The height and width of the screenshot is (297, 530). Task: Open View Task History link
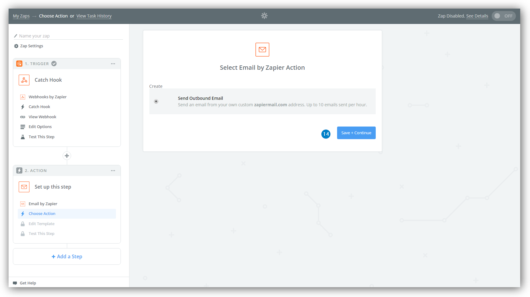pos(94,16)
